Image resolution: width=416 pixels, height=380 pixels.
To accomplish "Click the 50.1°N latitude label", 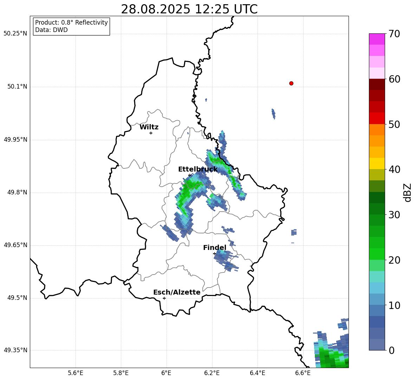I will tap(17, 86).
